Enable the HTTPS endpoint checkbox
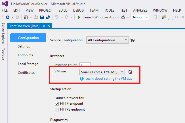185x123 pixels. pyautogui.click(x=57, y=109)
